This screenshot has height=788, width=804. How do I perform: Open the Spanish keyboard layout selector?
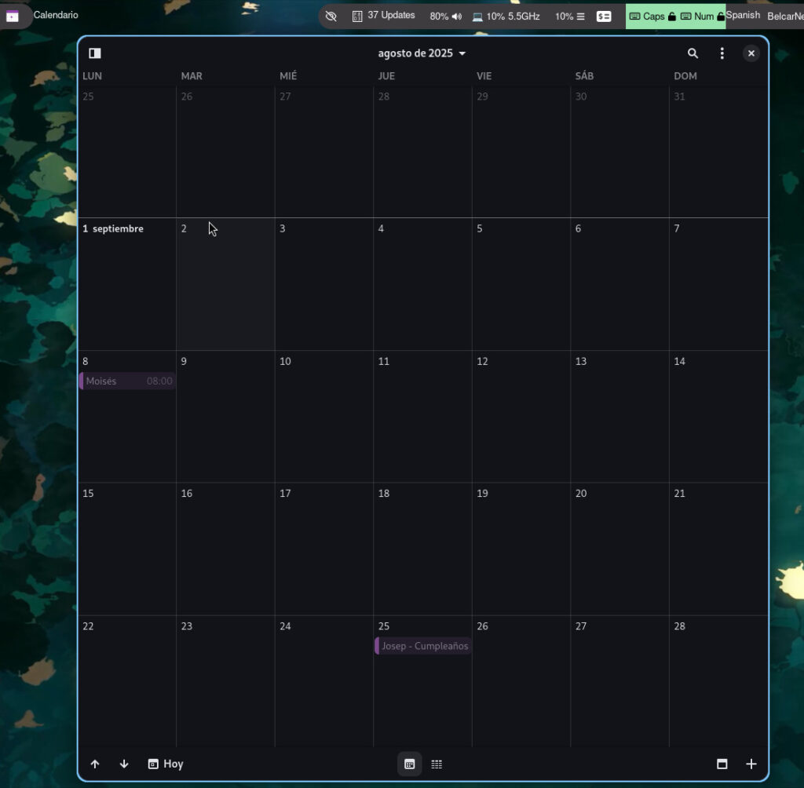tap(743, 16)
